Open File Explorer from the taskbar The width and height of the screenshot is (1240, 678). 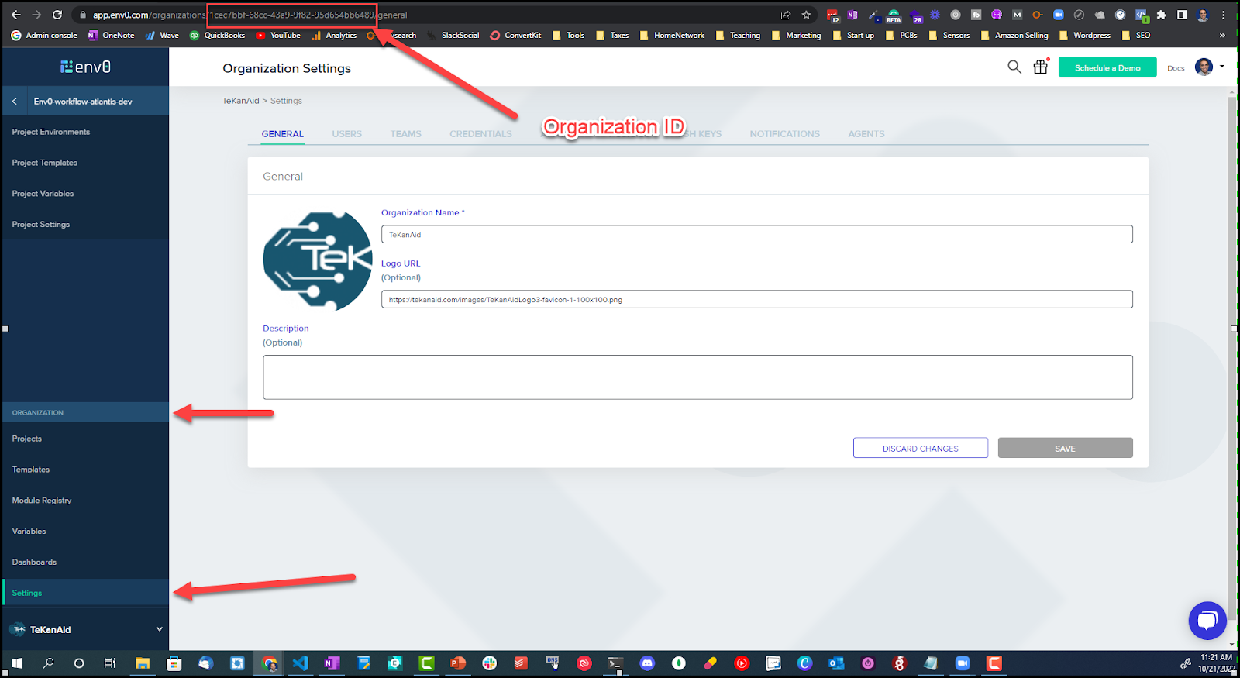tap(143, 663)
